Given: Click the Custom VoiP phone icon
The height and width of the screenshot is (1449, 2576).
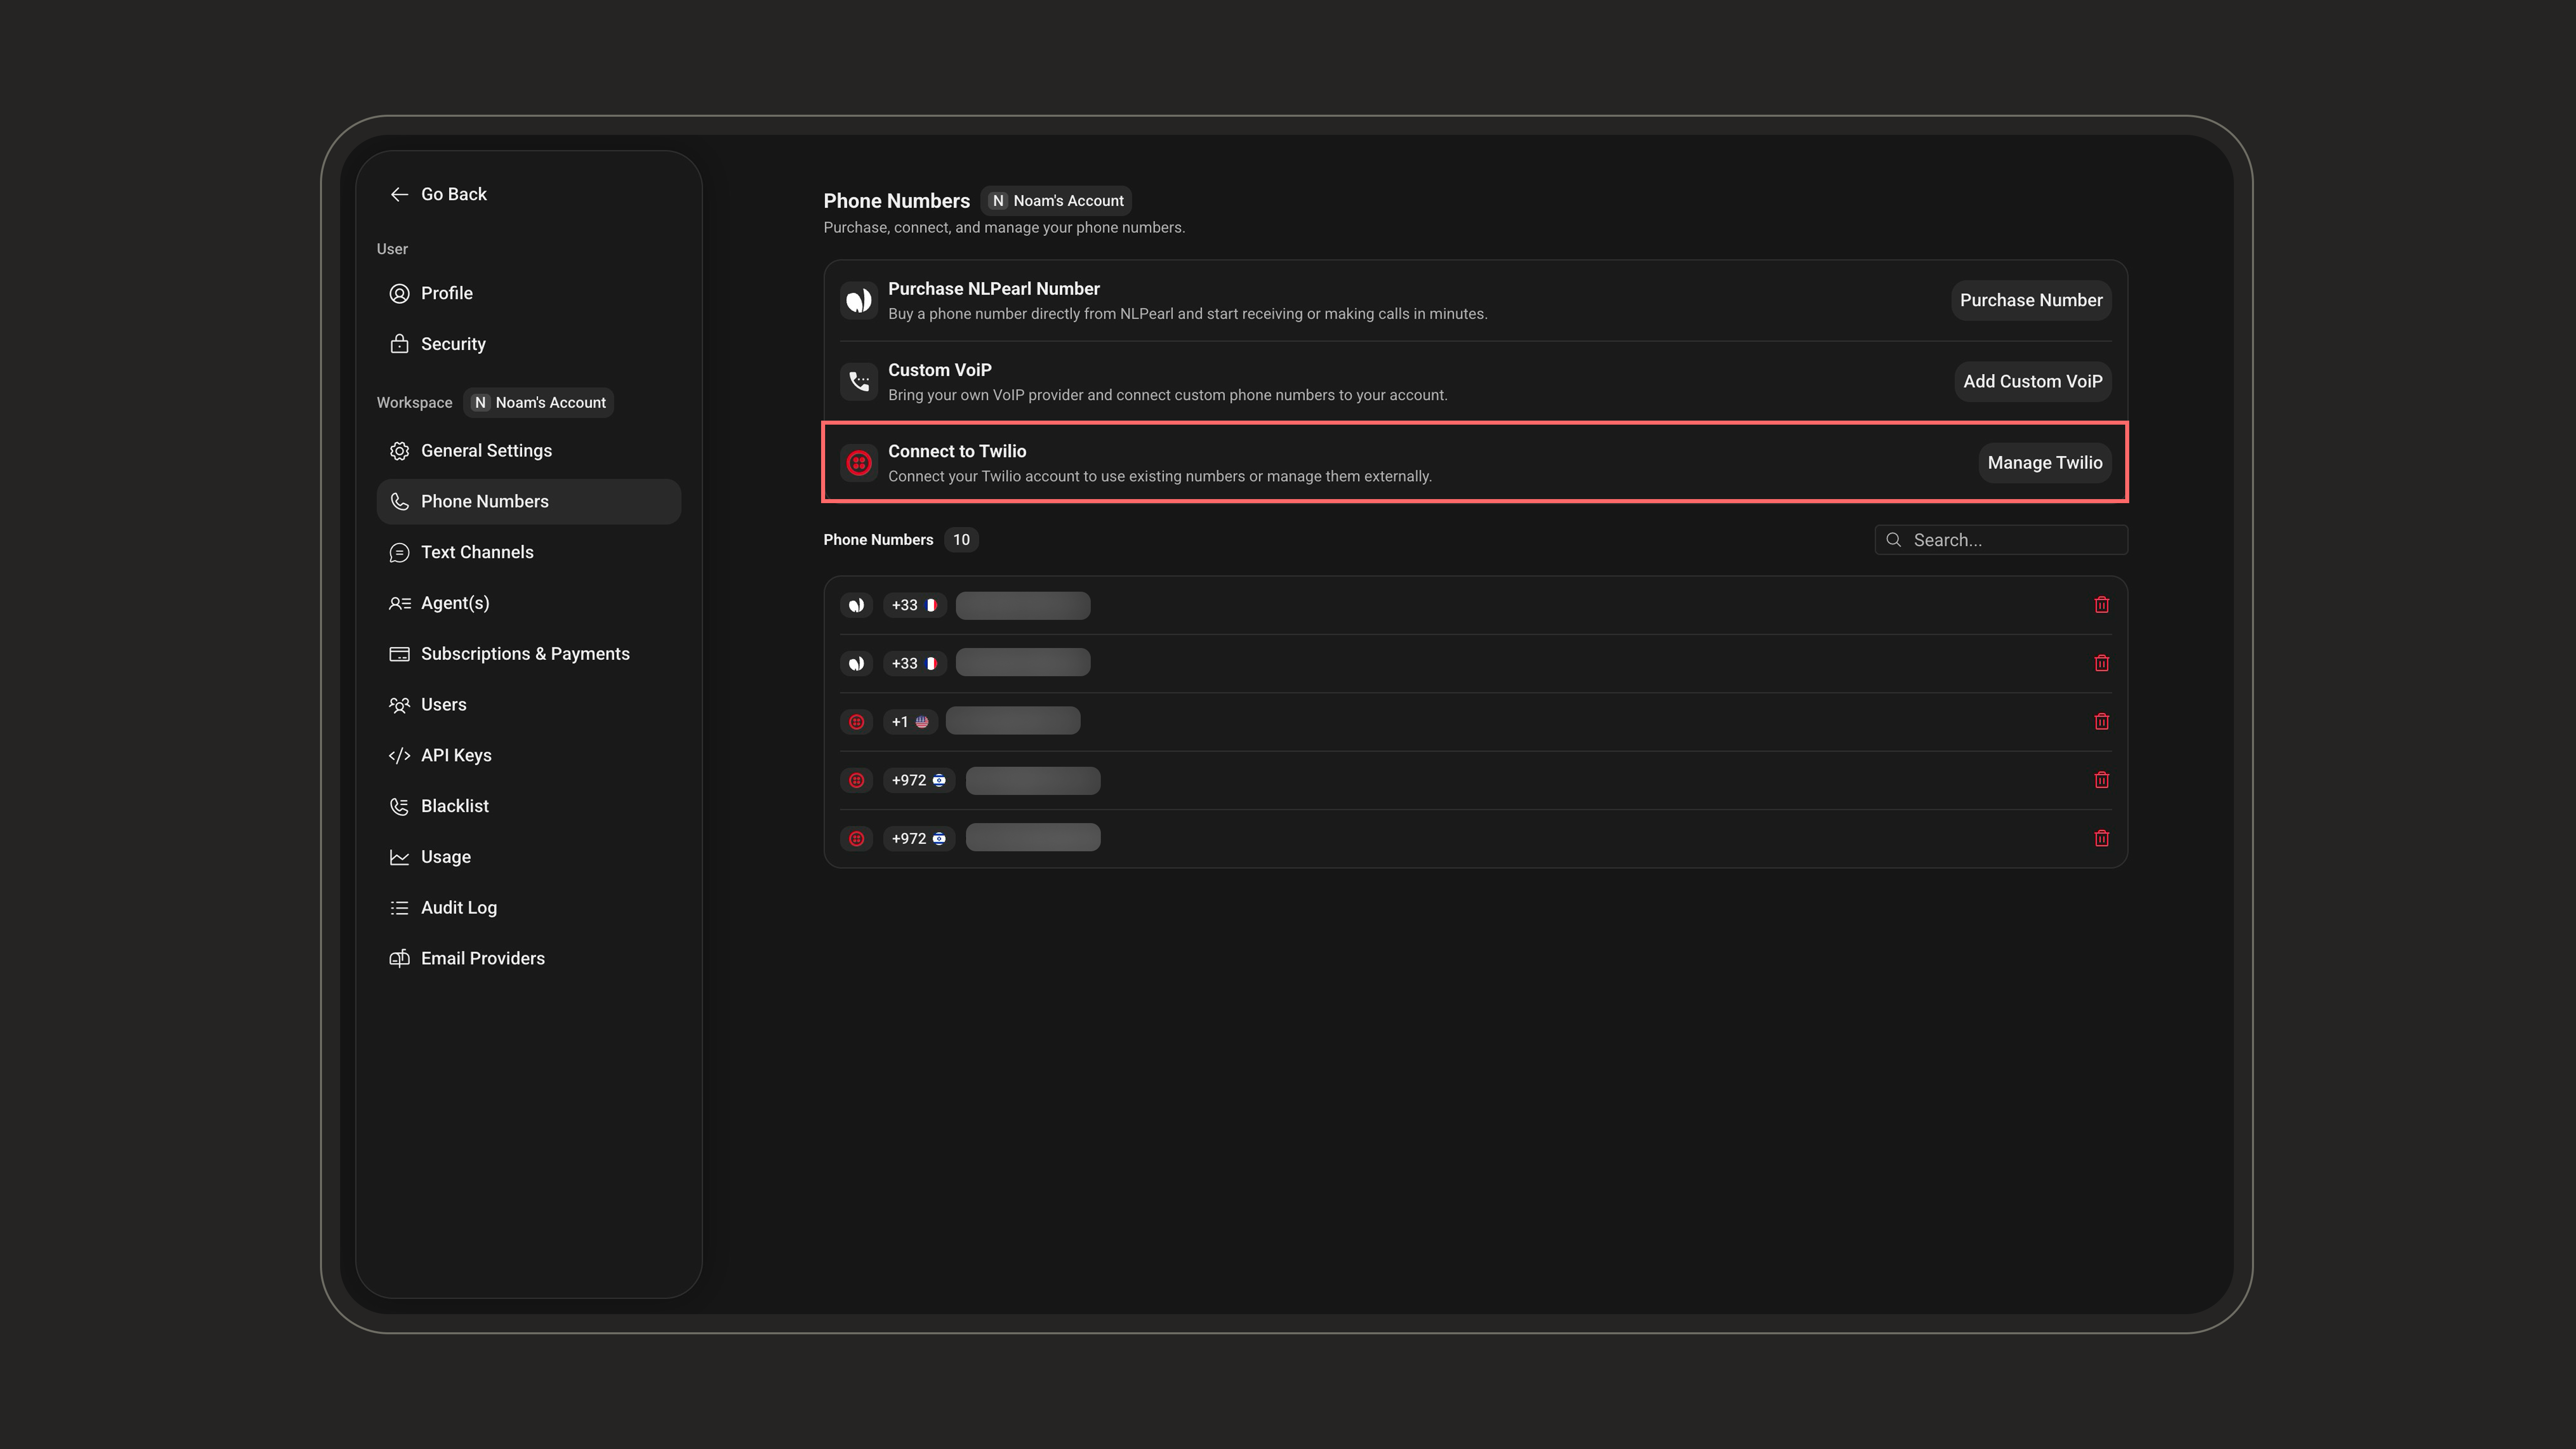Looking at the screenshot, I should pyautogui.click(x=858, y=381).
